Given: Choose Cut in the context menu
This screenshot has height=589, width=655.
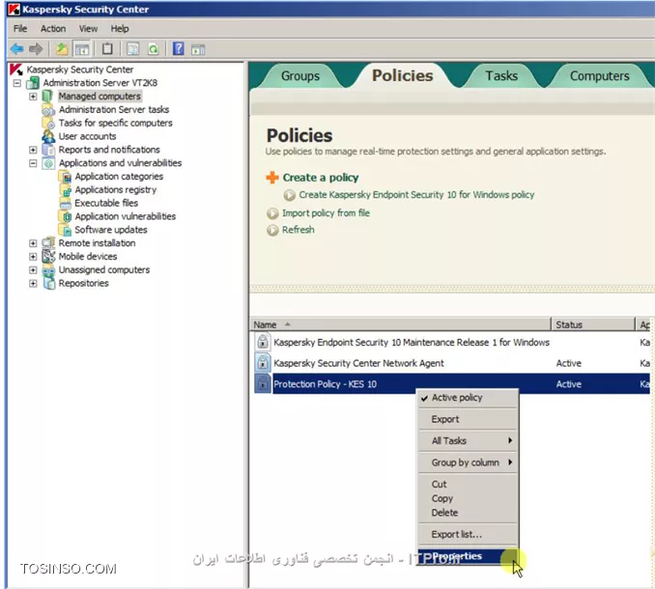Looking at the screenshot, I should 469,484.
